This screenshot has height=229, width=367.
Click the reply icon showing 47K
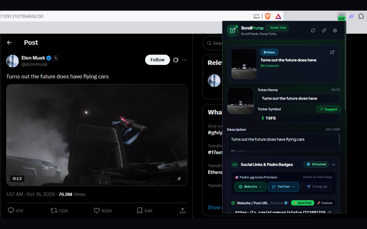tap(11, 211)
